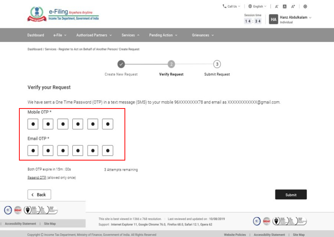
Task: Click the first Mobile OTP digit box
Action: click(33, 124)
